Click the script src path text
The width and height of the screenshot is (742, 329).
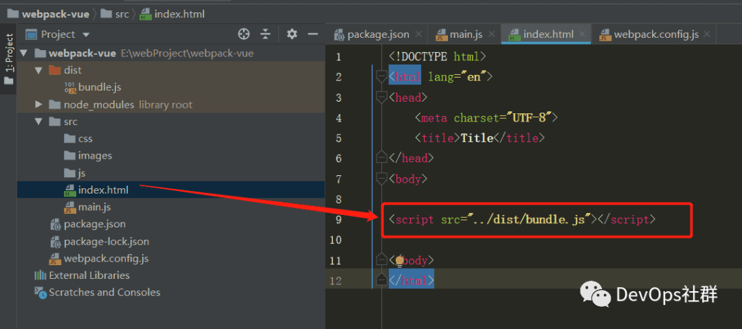(x=528, y=220)
